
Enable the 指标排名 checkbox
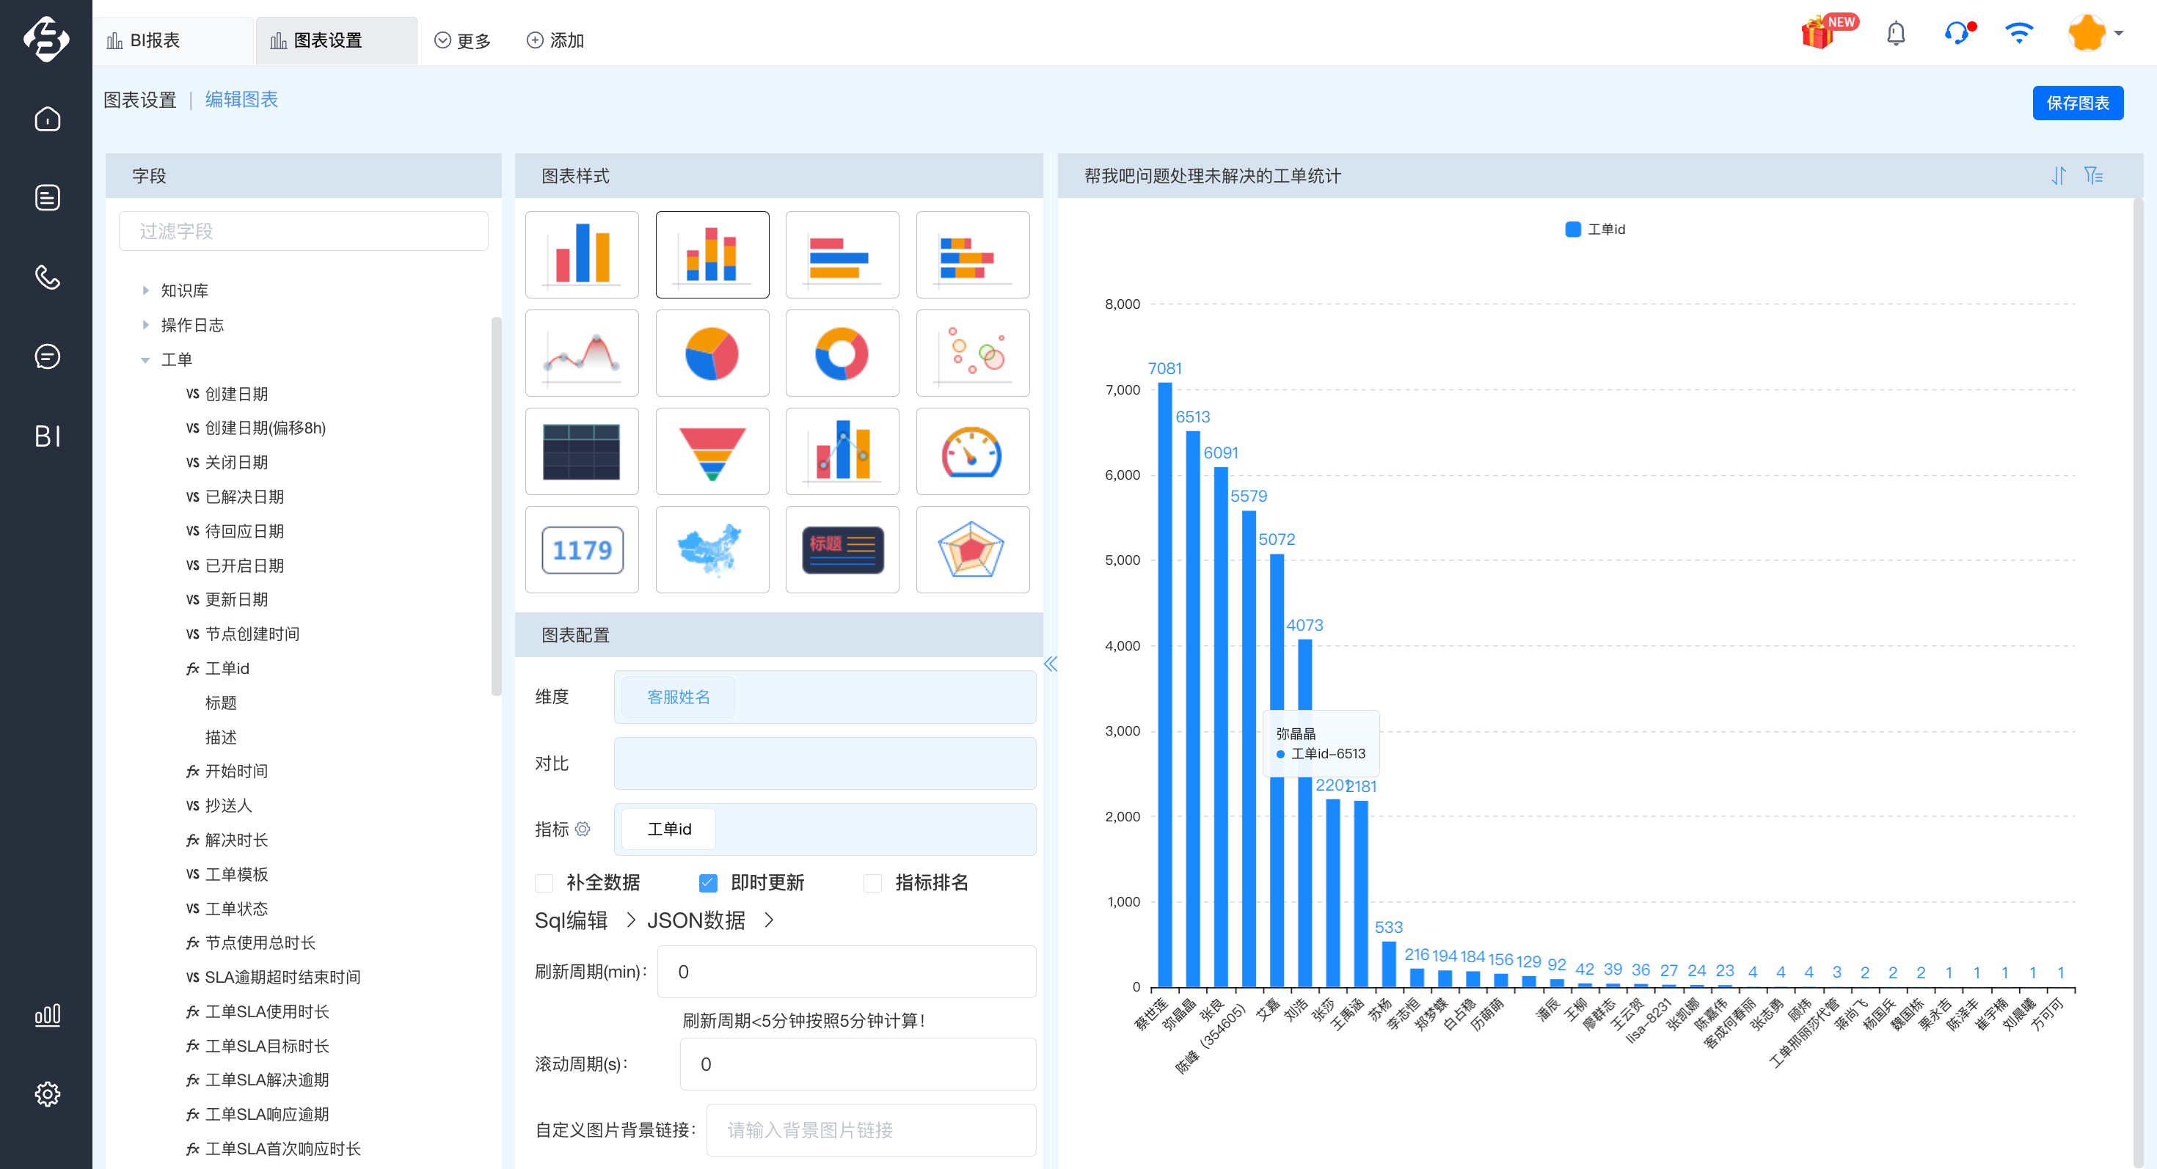click(872, 883)
